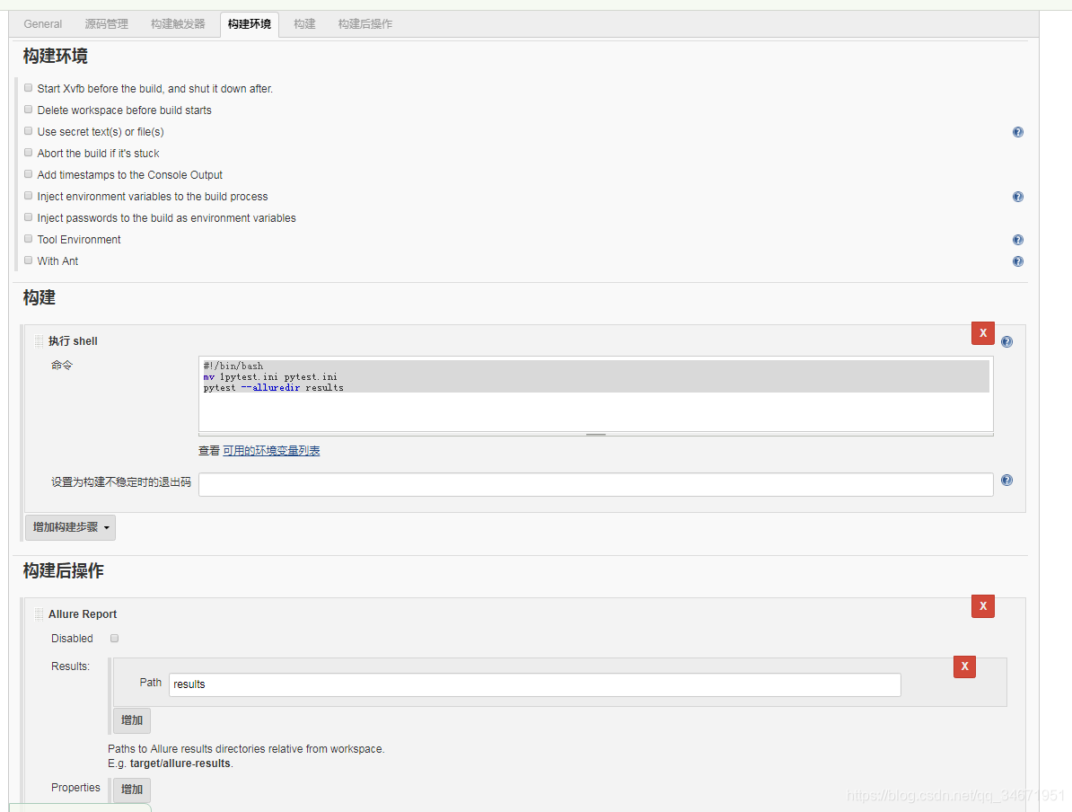
Task: Enable Inject environment variables to build process
Action: click(x=28, y=196)
